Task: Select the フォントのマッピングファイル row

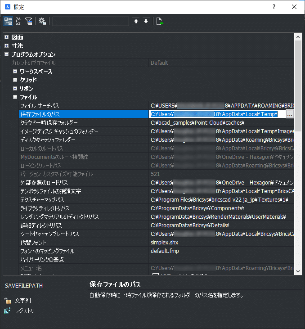Action: click(x=156, y=251)
